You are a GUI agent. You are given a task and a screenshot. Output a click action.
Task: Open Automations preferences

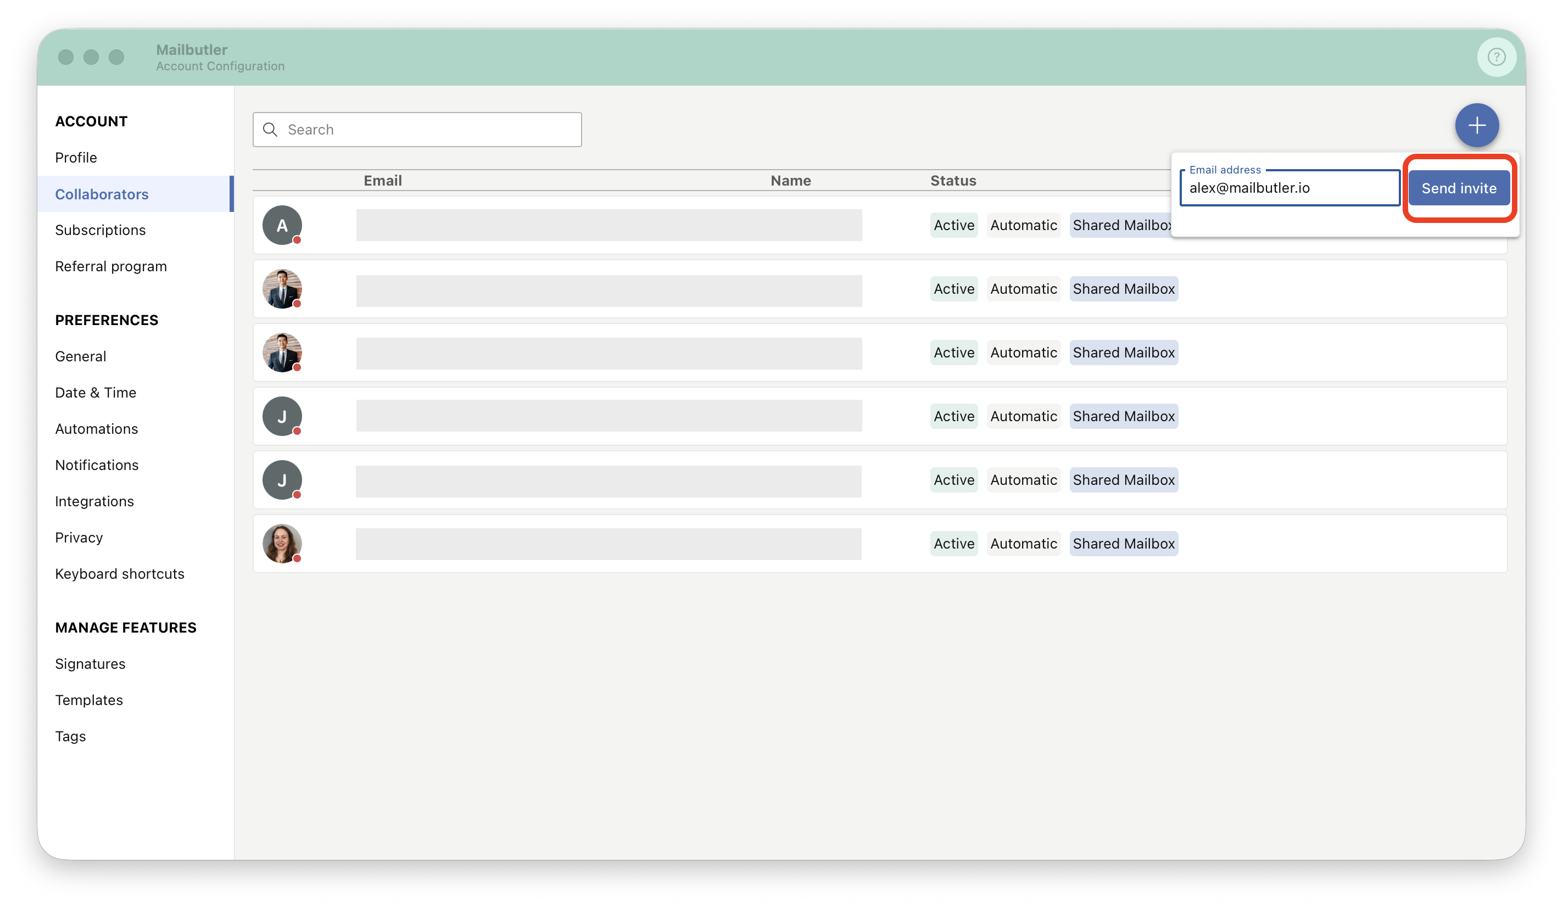click(x=97, y=429)
